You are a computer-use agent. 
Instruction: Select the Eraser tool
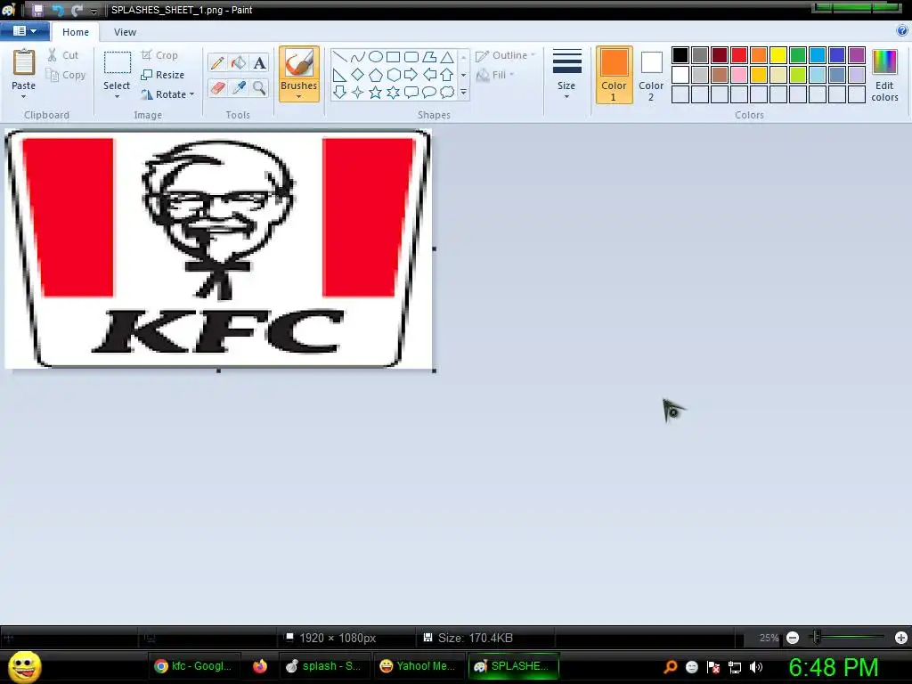point(217,88)
